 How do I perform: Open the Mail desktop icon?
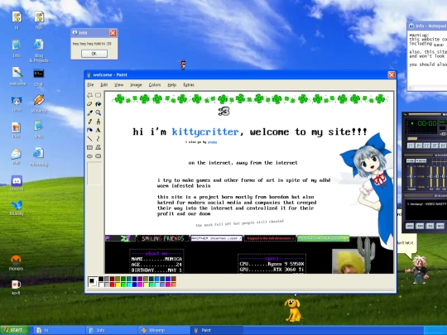[x=17, y=156]
